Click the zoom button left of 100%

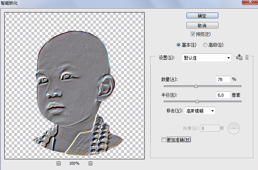click(x=58, y=163)
